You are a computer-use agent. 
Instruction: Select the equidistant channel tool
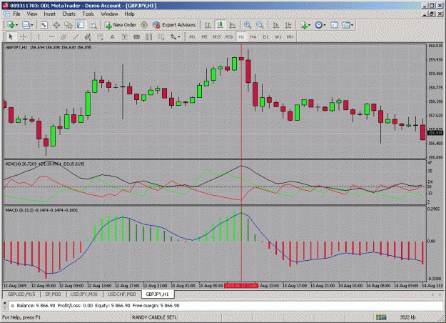64,36
